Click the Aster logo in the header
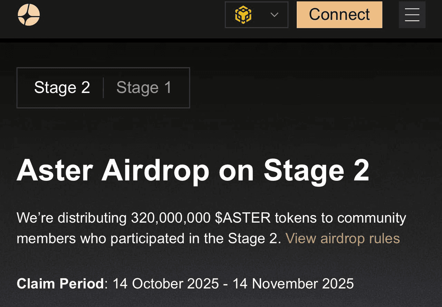The image size is (442, 307). 29,15
